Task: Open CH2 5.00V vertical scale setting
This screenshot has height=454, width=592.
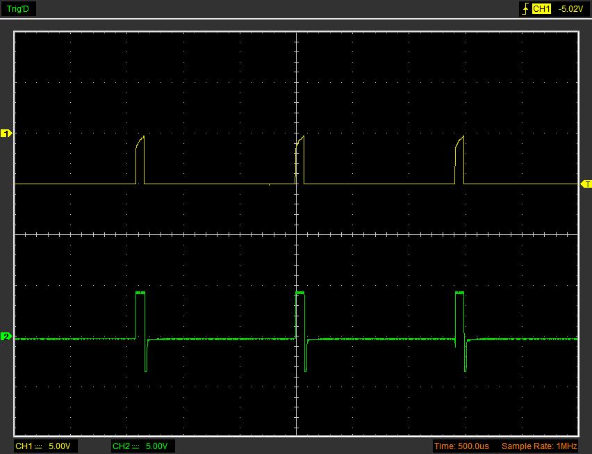Action: point(156,446)
